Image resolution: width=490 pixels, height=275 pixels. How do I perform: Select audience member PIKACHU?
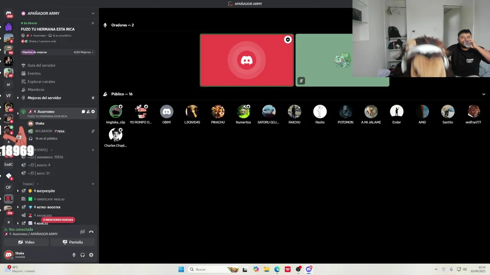218,115
